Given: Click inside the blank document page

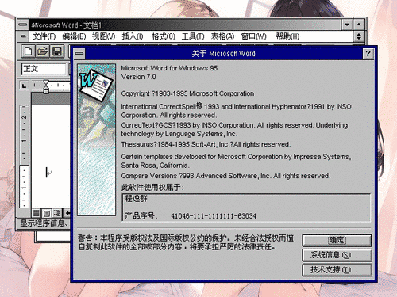Looking at the screenshot, I should (51, 156).
